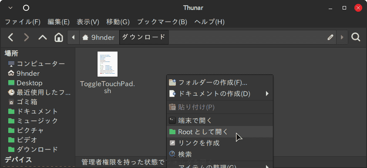Viewport: 367px width, 168px height.
Task: Expand the ドキュメントの作成 submenu arrow
Action: click(x=267, y=94)
